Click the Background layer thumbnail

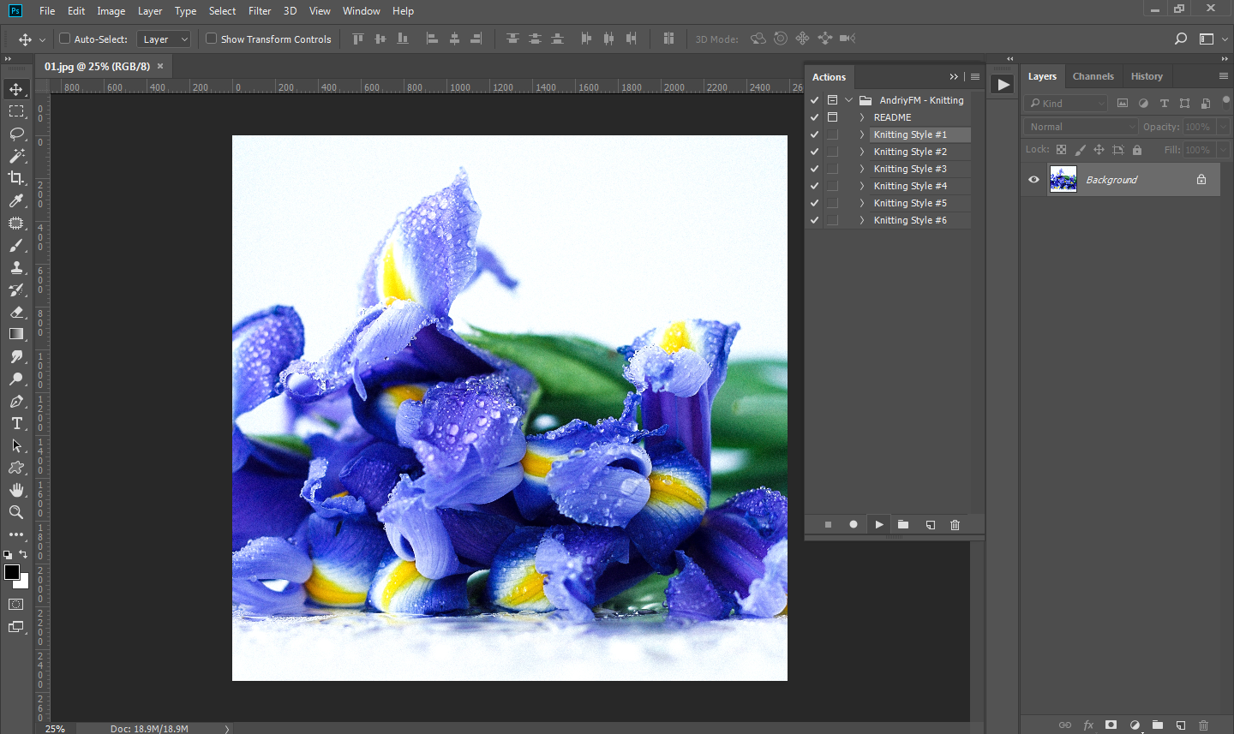1063,180
